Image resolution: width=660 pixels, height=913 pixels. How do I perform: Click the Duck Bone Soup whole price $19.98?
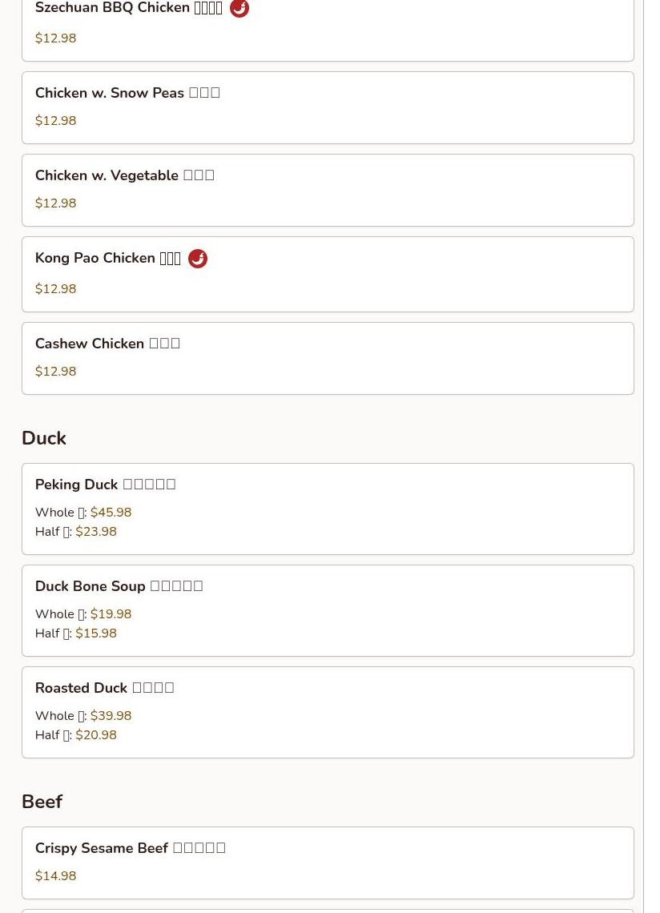click(111, 614)
